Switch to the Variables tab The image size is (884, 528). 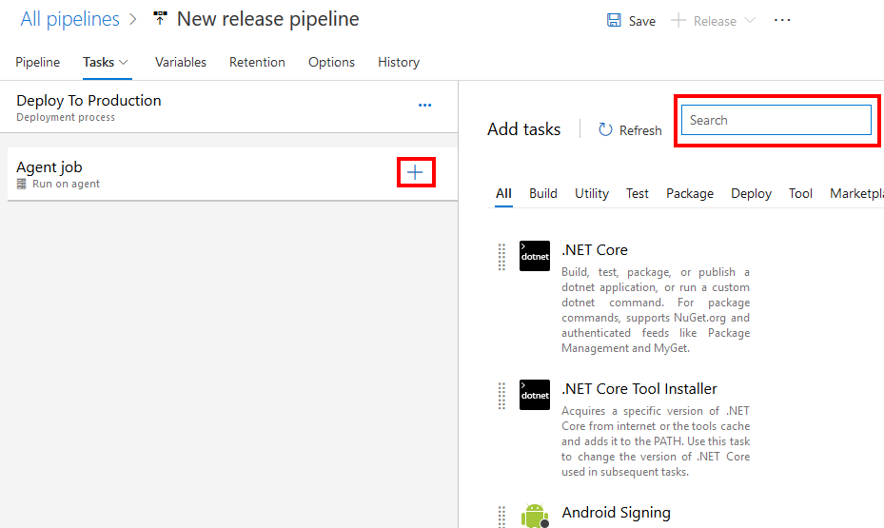tap(181, 62)
